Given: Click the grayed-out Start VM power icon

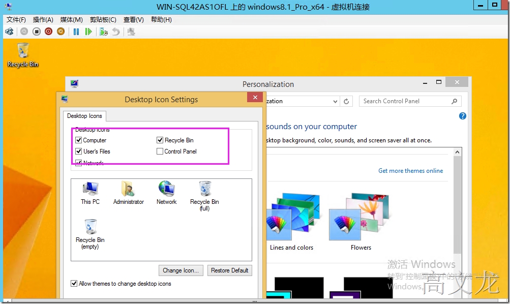Looking at the screenshot, I should coord(24,32).
